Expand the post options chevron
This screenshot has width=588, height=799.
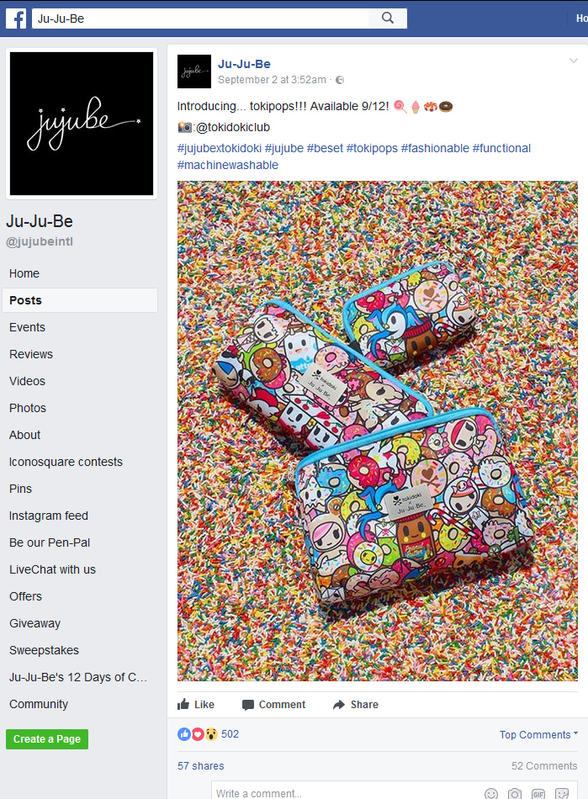[x=573, y=61]
